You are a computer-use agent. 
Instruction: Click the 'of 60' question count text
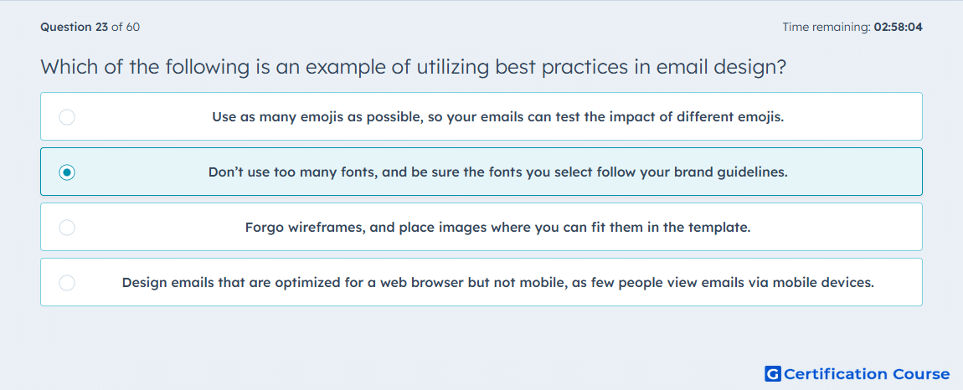(126, 27)
